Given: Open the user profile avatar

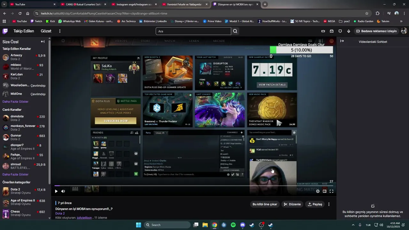Looking at the screenshot, I should (404, 31).
